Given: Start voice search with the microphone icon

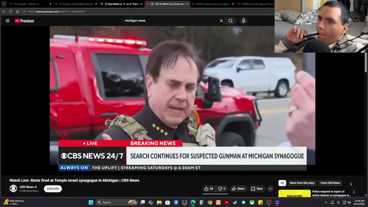Looking at the screenshot, I should 244,21.
